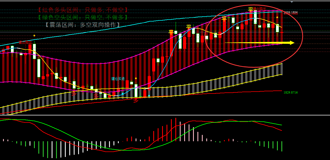Select the leftmost yellow 平 marker
The width and height of the screenshot is (330, 160).
171,32
